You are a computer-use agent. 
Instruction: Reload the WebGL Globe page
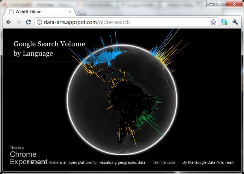click(x=29, y=22)
